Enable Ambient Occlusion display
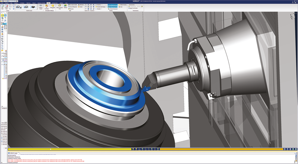The width and height of the screenshot is (298, 164). [x=113, y=9]
